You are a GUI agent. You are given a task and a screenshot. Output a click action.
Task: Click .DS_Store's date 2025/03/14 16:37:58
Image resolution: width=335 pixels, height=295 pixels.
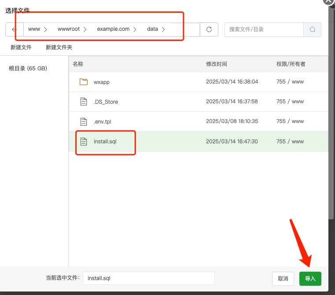(232, 102)
